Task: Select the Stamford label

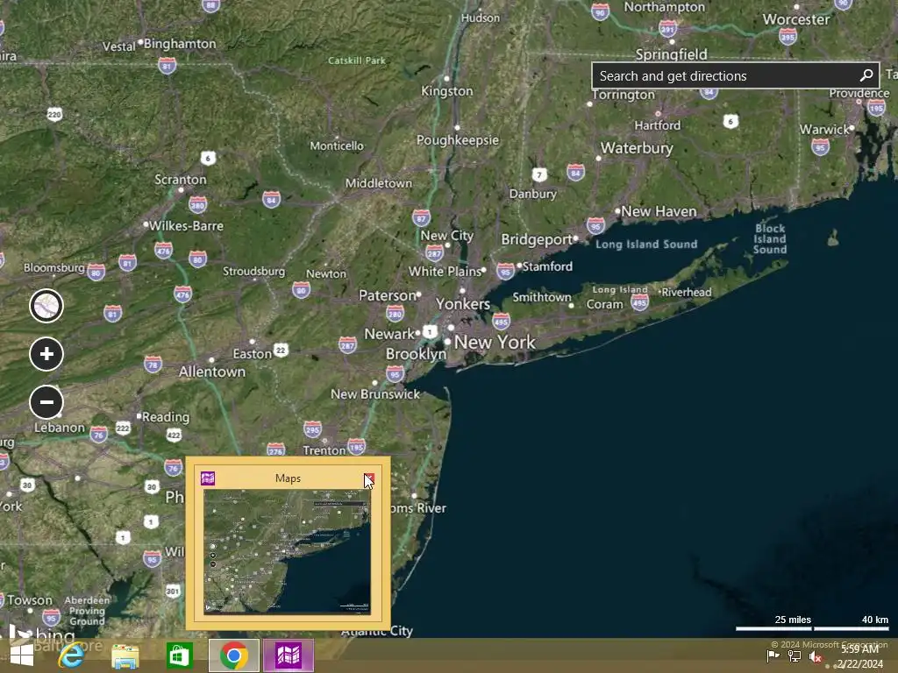Action: point(547,266)
